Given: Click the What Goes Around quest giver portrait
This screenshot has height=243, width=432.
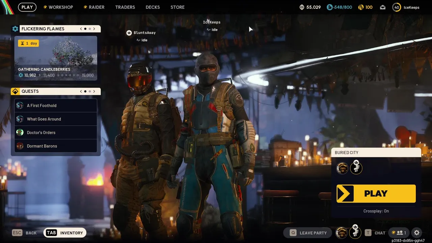Looking at the screenshot, I should [x=20, y=119].
